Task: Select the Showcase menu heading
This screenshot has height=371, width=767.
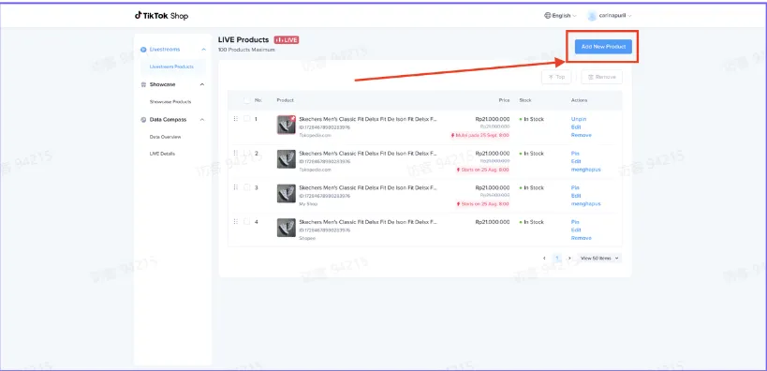Action: click(162, 84)
